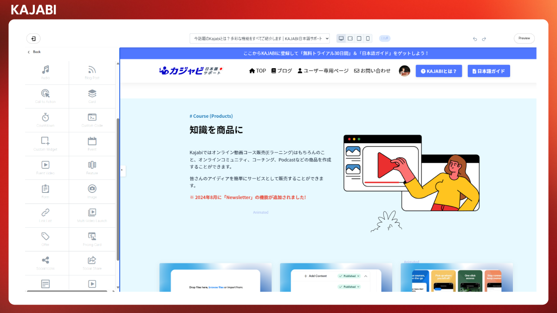Select the video player illustration image

tap(411, 183)
